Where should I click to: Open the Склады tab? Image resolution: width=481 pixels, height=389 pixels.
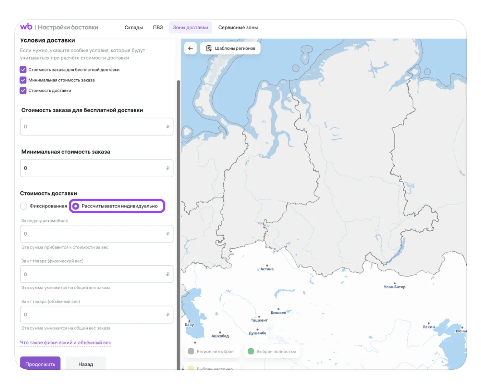[x=133, y=28]
